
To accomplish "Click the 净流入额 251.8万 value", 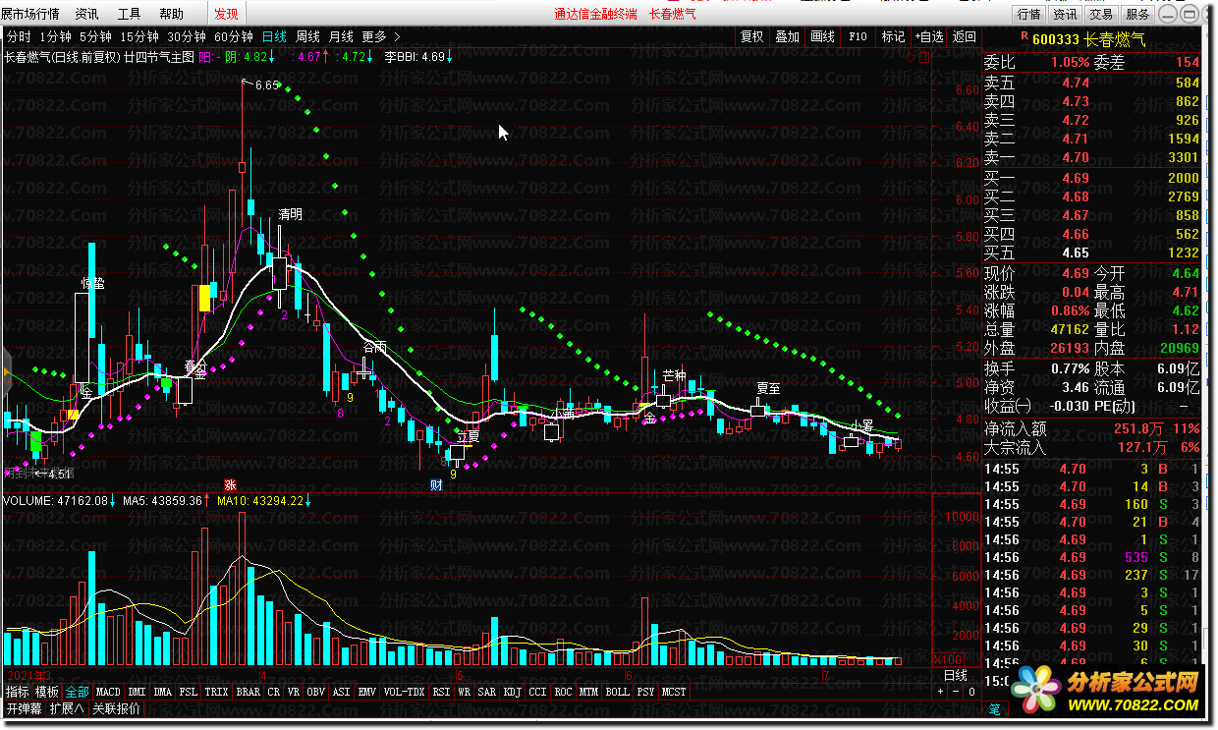I will click(x=1136, y=428).
